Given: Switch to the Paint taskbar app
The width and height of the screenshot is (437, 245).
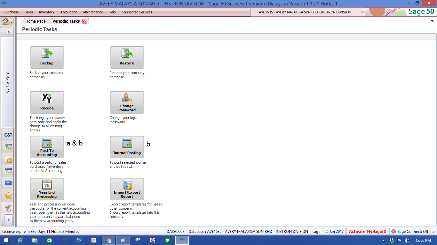Looking at the screenshot, I should pyautogui.click(x=123, y=240).
